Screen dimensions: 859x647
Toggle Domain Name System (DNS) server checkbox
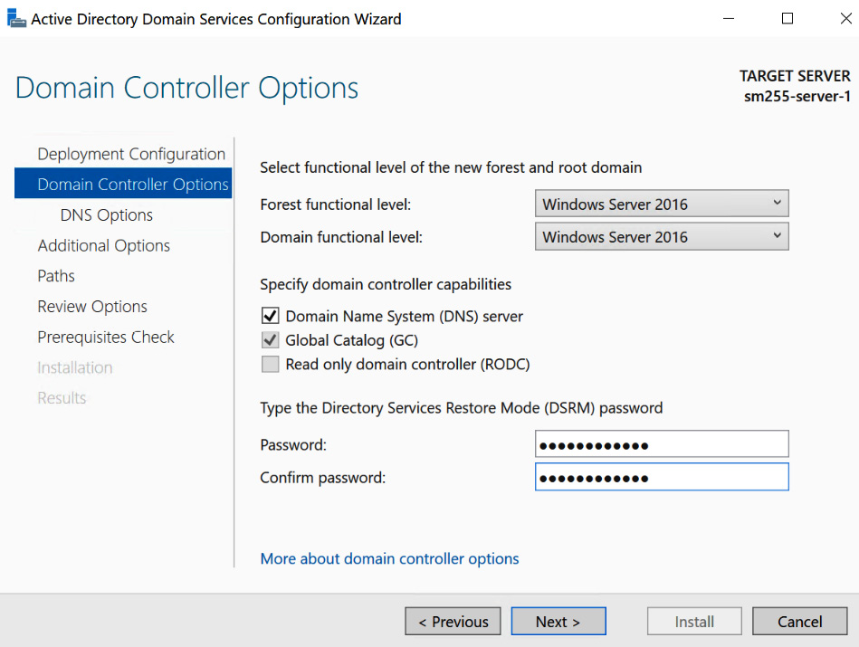pos(270,316)
